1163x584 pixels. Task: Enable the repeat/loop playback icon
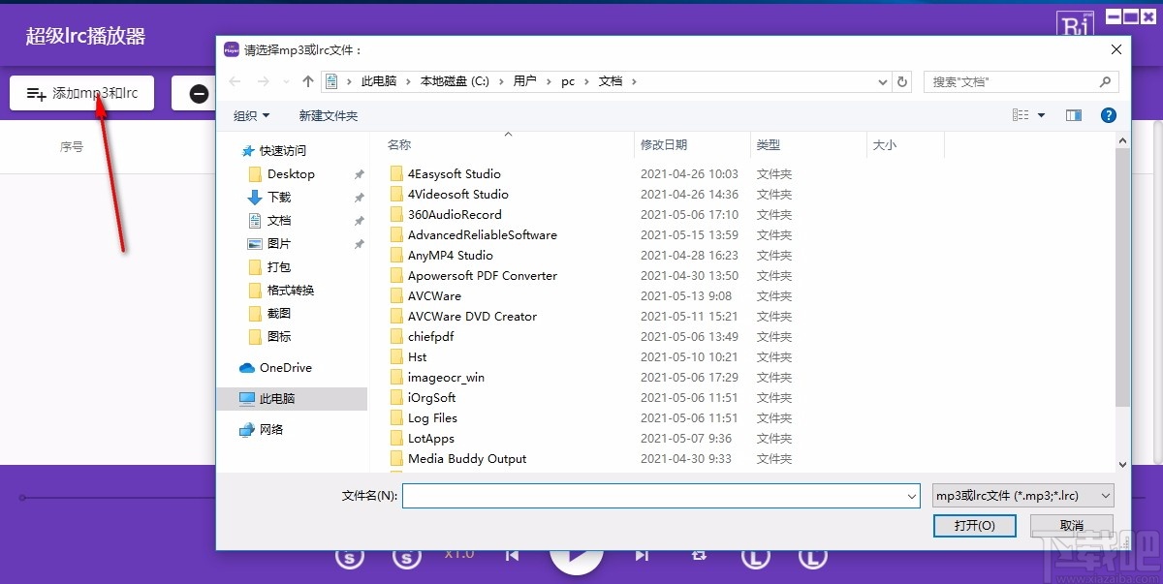coord(699,556)
